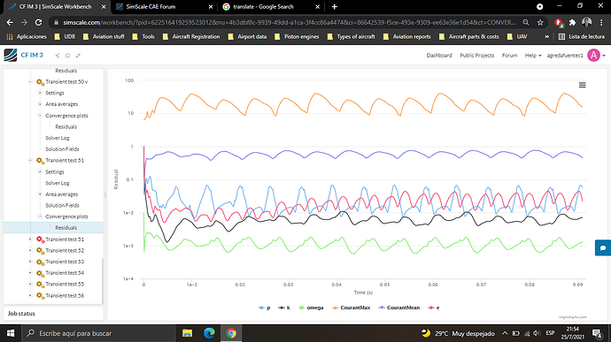Open the Chrome extensions puzzle icon
The image size is (611, 342).
(572, 23)
